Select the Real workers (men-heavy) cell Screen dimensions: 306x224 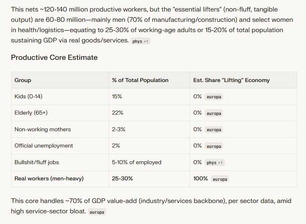(x=60, y=179)
